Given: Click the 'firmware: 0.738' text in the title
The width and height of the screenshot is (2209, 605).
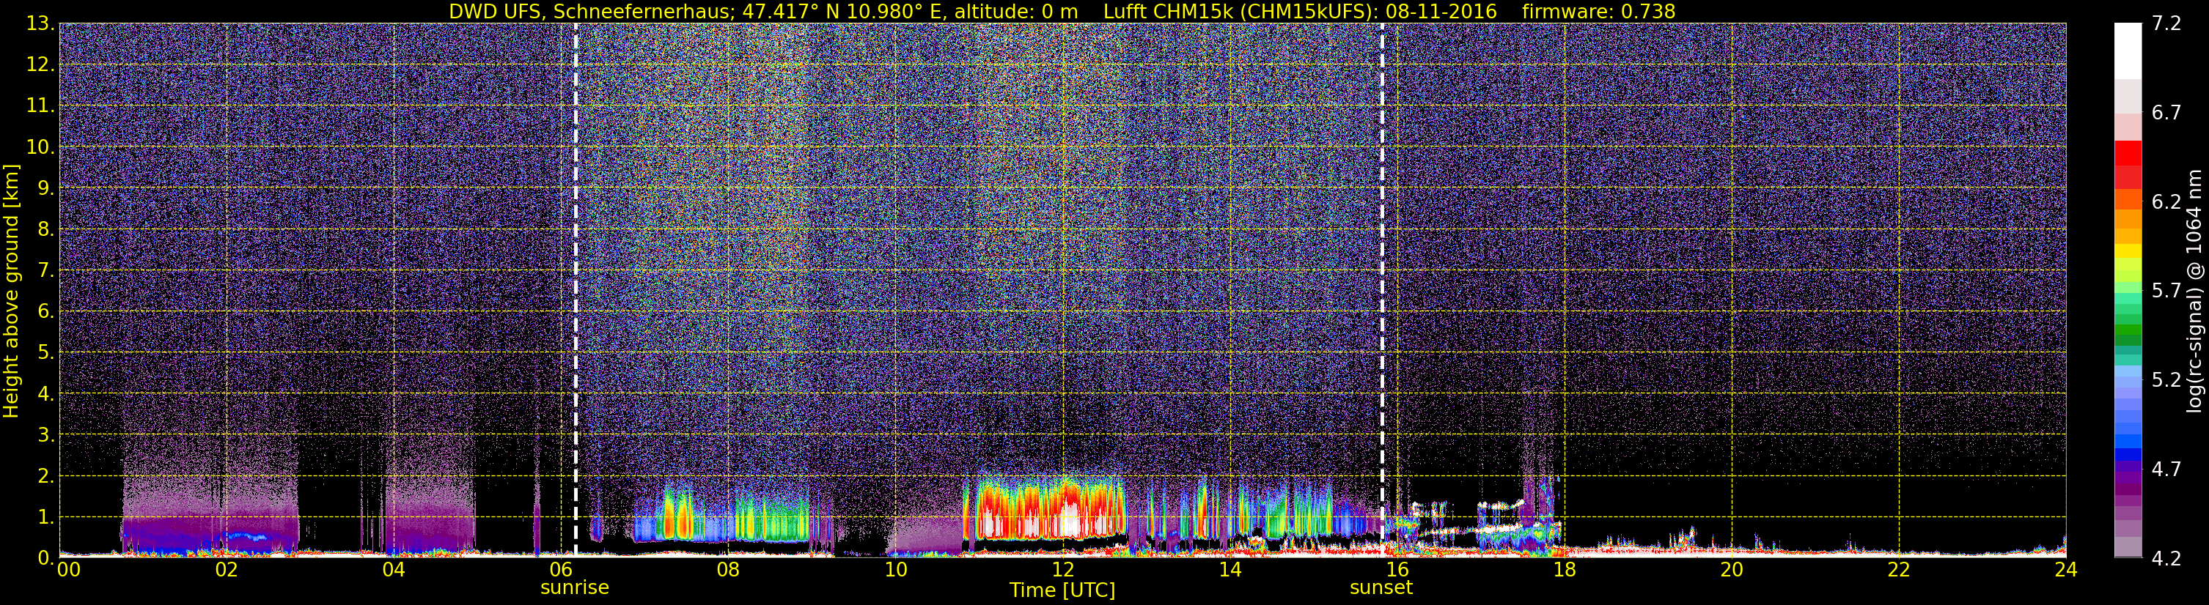Looking at the screenshot, I should [1598, 11].
